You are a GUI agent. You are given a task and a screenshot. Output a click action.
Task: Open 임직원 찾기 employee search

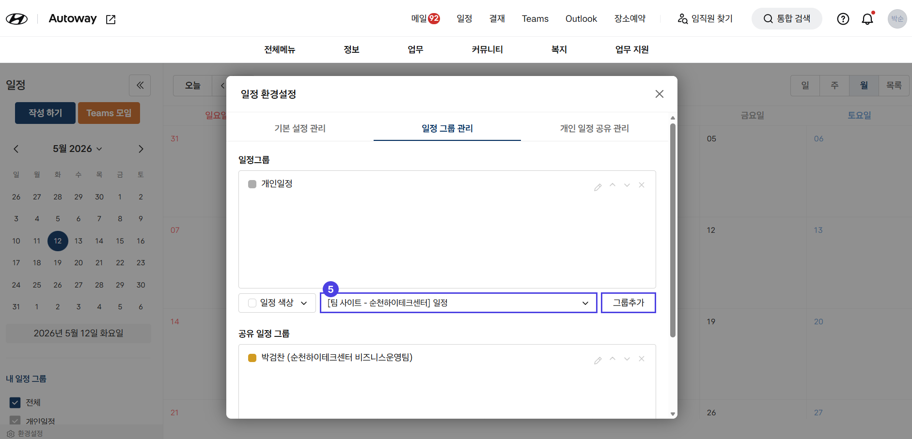click(x=705, y=19)
